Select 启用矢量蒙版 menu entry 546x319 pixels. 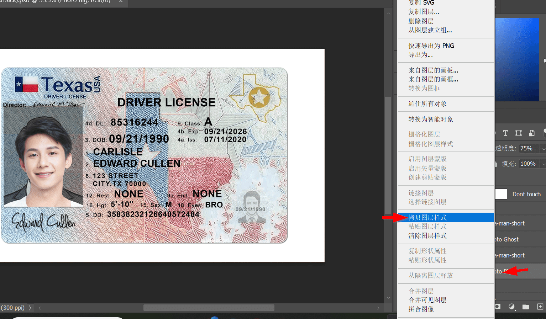(x=427, y=168)
